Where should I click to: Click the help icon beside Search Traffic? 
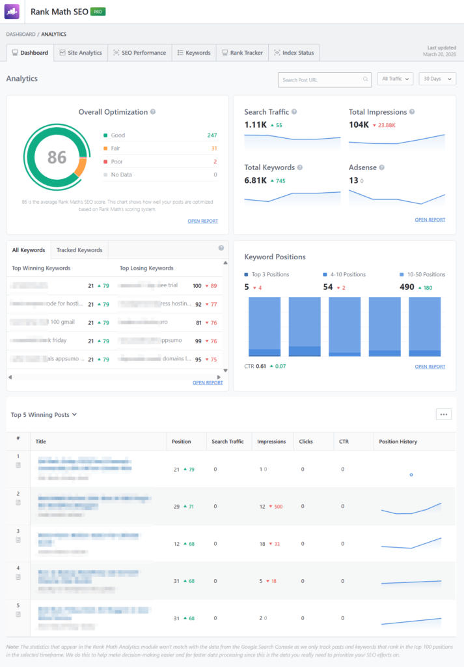(x=294, y=112)
